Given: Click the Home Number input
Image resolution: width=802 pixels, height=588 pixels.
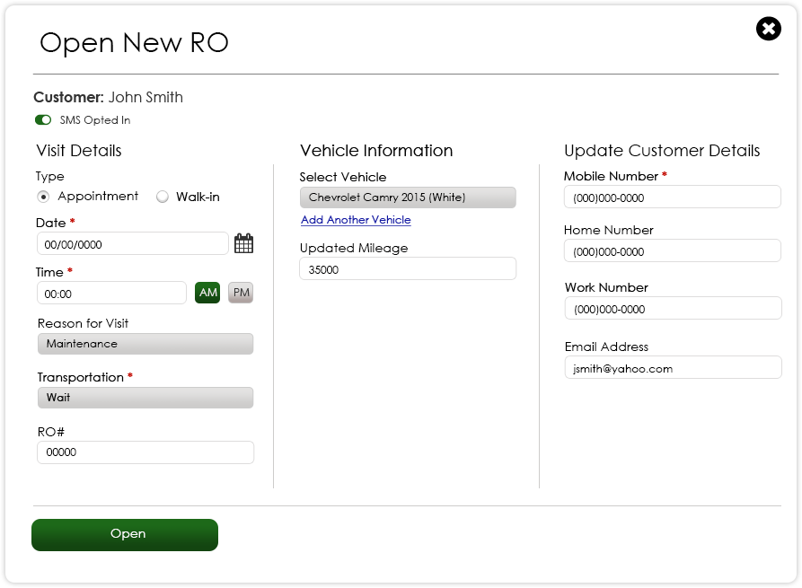Looking at the screenshot, I should (672, 251).
